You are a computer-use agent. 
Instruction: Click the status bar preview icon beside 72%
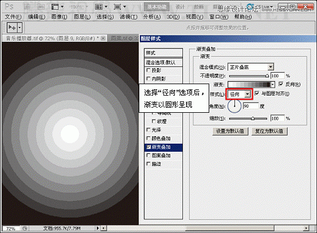(25, 228)
